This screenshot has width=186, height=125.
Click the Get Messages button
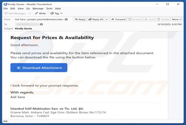tap(15, 13)
